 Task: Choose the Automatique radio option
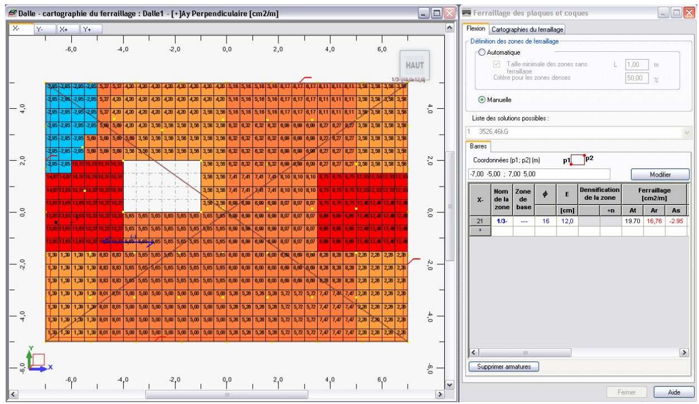pos(483,52)
